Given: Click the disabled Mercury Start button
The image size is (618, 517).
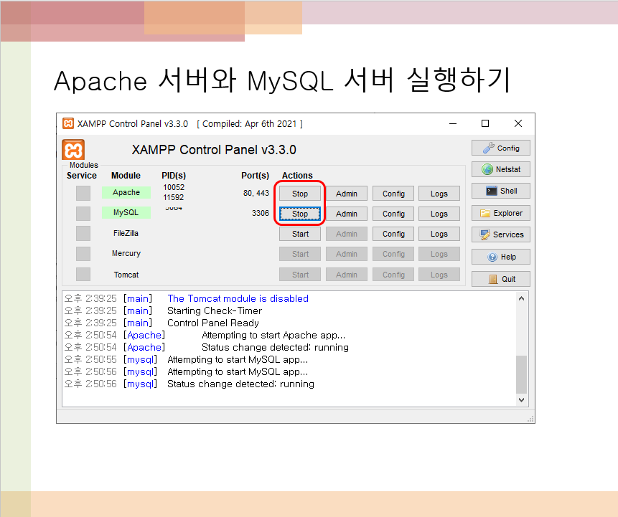Looking at the screenshot, I should [x=300, y=254].
